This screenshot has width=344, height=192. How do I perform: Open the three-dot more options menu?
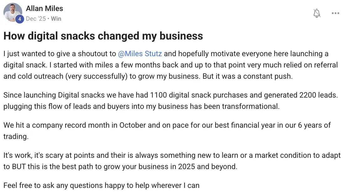coord(335,13)
